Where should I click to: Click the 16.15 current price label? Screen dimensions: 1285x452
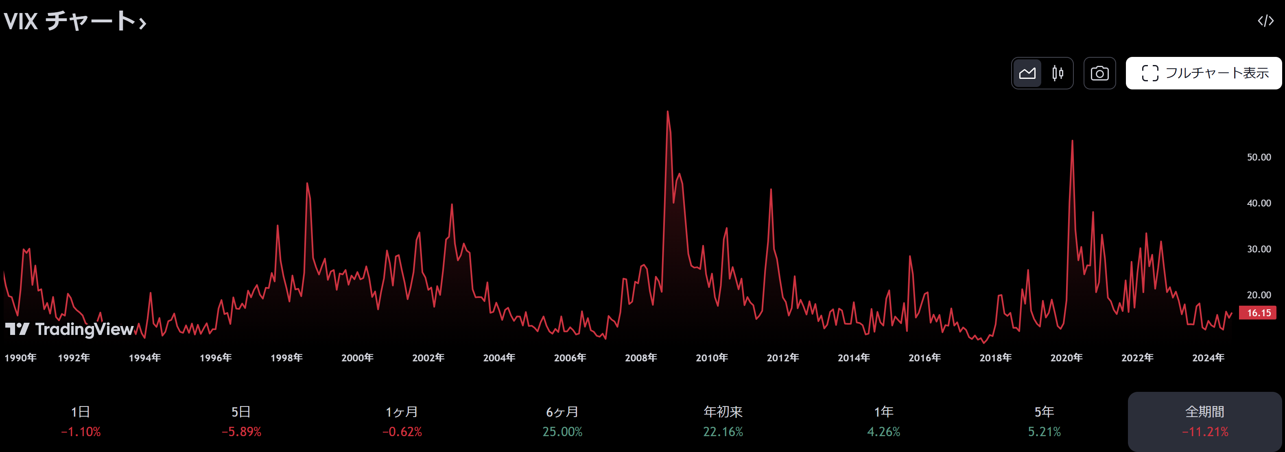[x=1258, y=313]
